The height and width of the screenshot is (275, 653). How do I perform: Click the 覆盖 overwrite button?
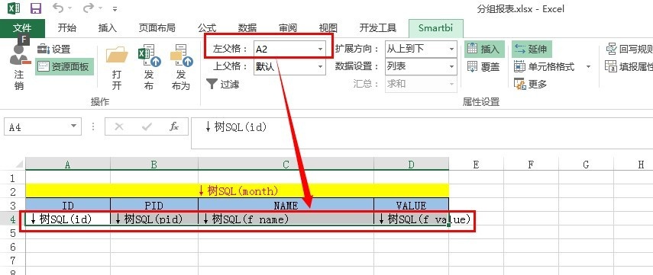[x=484, y=66]
